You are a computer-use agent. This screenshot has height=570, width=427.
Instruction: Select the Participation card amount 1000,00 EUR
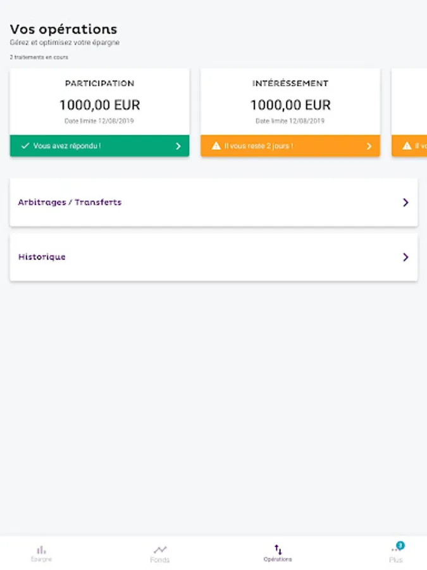pyautogui.click(x=99, y=105)
